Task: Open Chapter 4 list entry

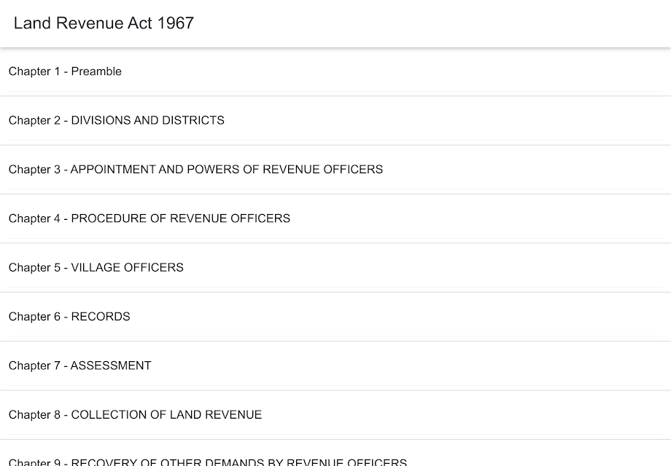Action: (335, 219)
